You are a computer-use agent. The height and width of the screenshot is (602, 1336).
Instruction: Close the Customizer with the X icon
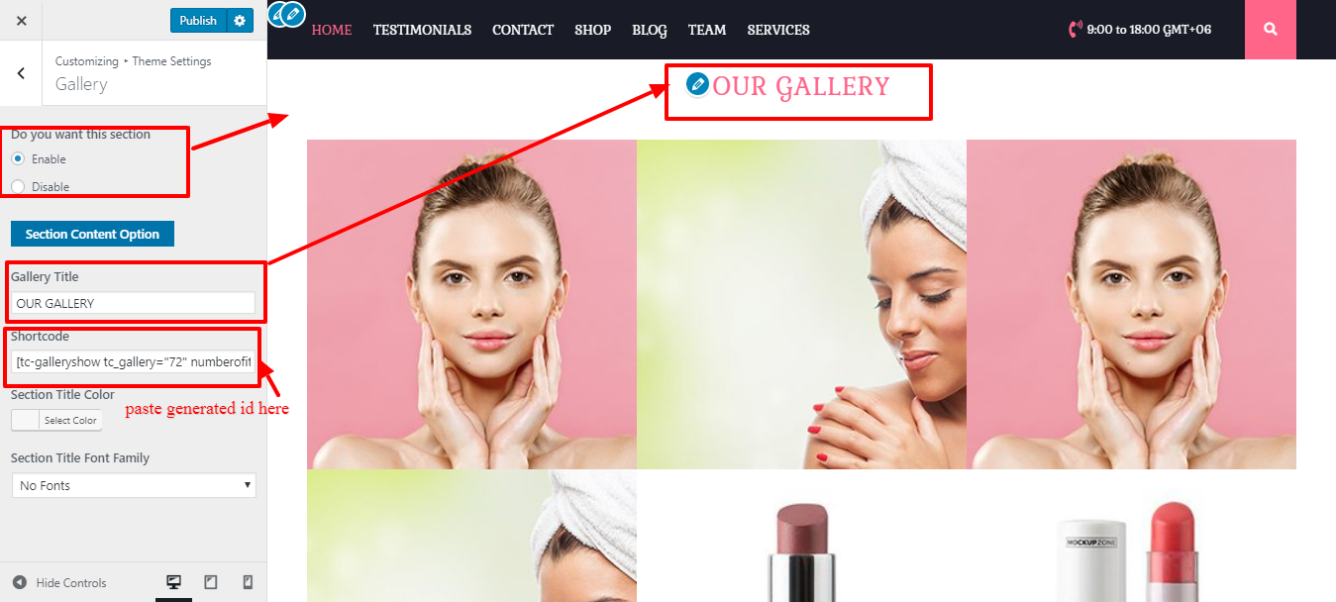tap(22, 20)
